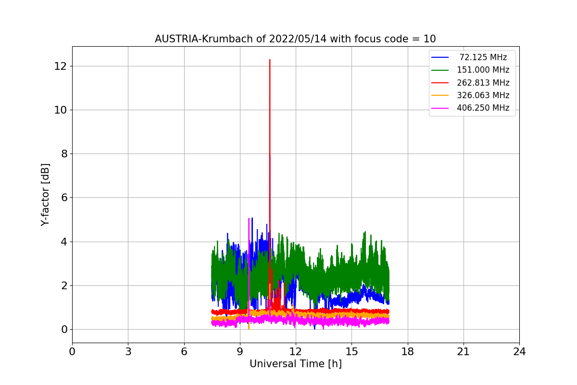Select the 151.000 MHz legend label
The image size is (577, 385).
(483, 70)
